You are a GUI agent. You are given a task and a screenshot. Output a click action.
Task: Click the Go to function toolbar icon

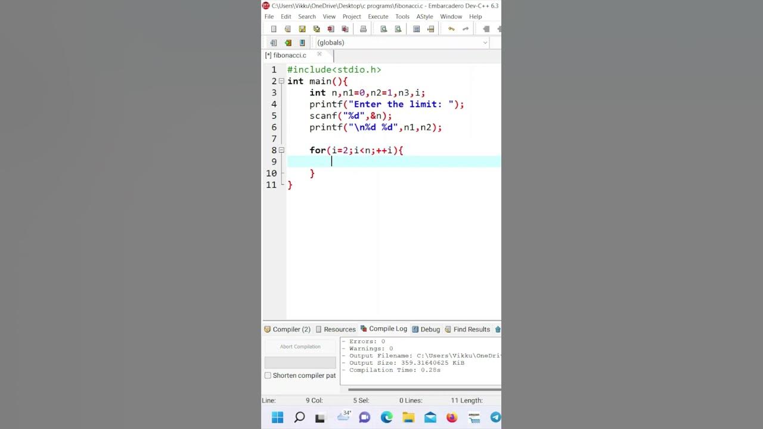click(416, 29)
